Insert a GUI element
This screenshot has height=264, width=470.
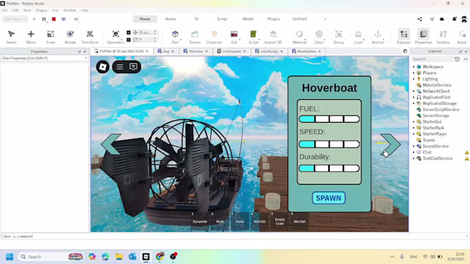click(x=234, y=37)
